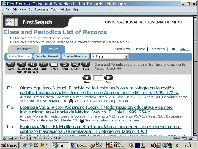
Task: Open the Tools menu
Action: pos(54,9)
